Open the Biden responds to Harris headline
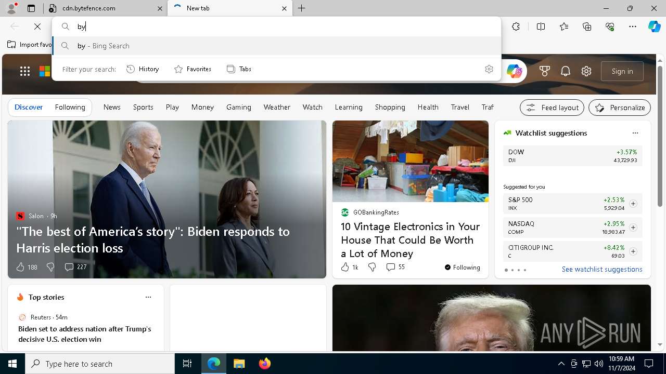 pyautogui.click(x=153, y=239)
